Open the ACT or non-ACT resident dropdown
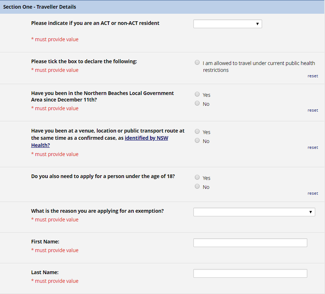 pyautogui.click(x=228, y=24)
